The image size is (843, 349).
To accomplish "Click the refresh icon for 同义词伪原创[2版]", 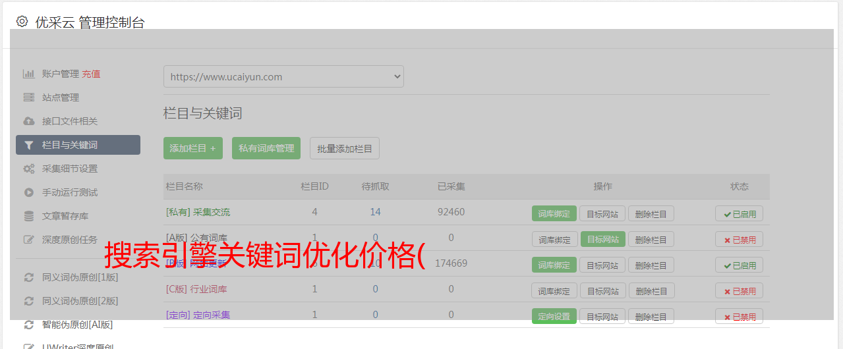I will 28,301.
